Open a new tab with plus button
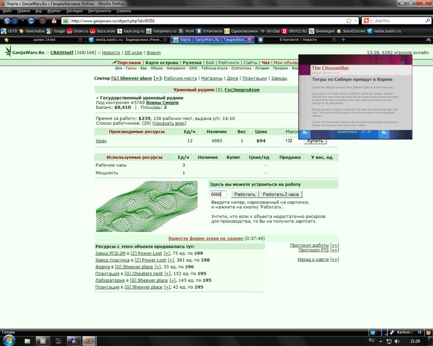433x346 pixels. [343, 40]
